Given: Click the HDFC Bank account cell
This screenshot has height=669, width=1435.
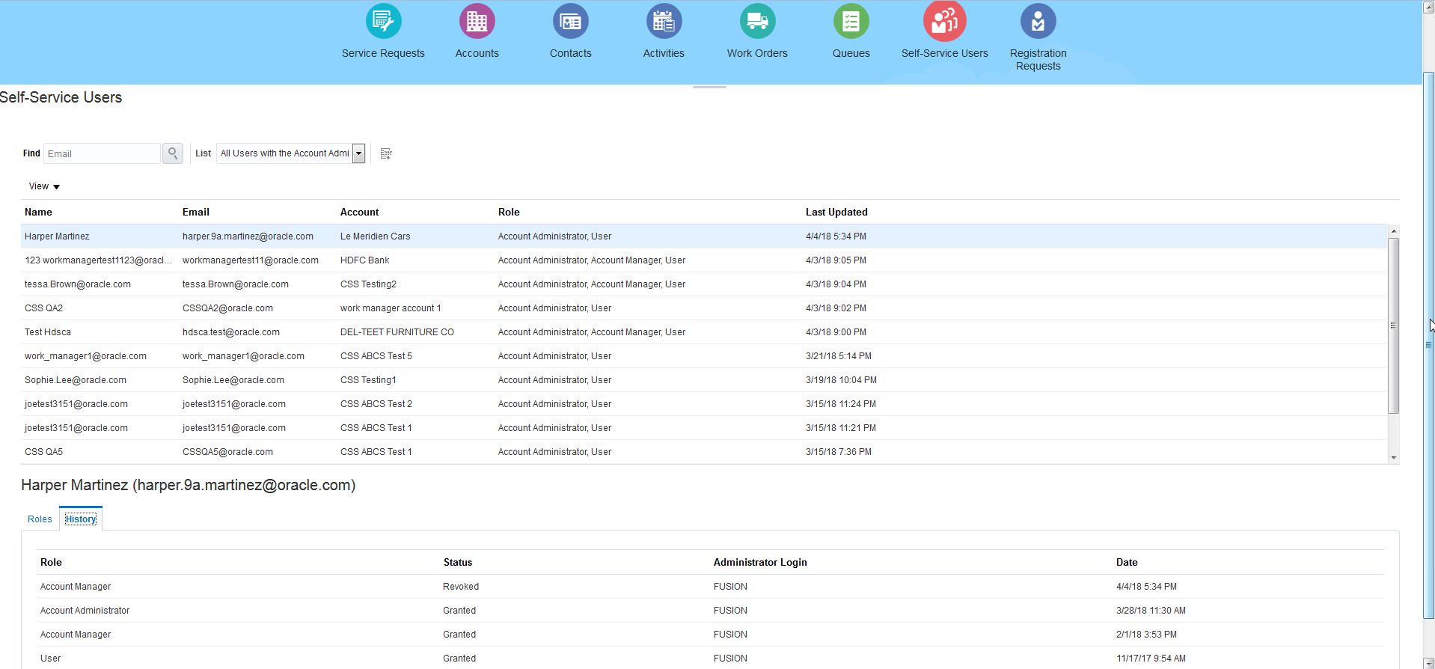Looking at the screenshot, I should click(365, 260).
